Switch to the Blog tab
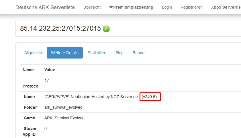This screenshot has height=138, width=241. 119,53
